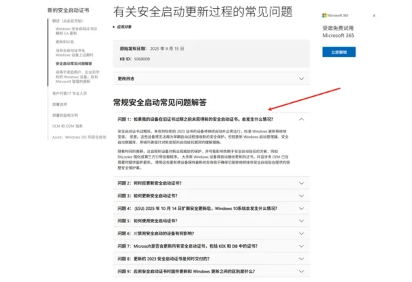The height and width of the screenshot is (282, 412).
Task: Open Azure、Windows 365 和安全启动 sidebar section
Action: (79, 137)
